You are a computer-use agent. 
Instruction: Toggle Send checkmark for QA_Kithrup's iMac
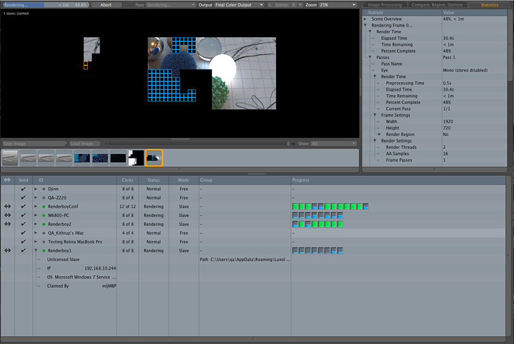(x=23, y=233)
